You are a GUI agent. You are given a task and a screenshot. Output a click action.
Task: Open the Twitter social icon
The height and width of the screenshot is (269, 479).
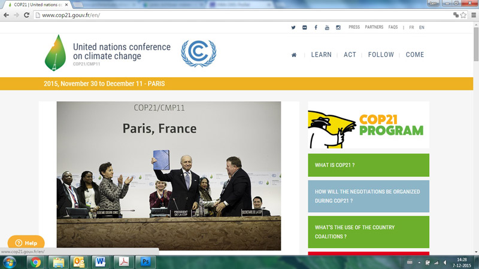tap(293, 27)
